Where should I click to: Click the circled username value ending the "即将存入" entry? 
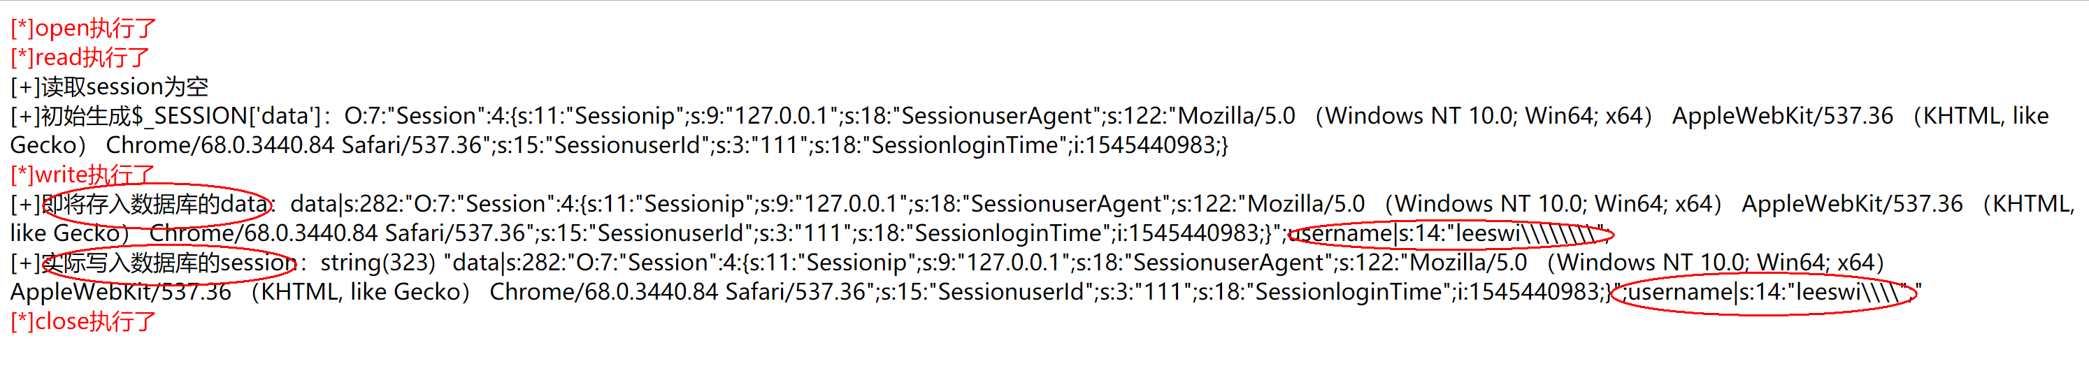pyautogui.click(x=1449, y=233)
